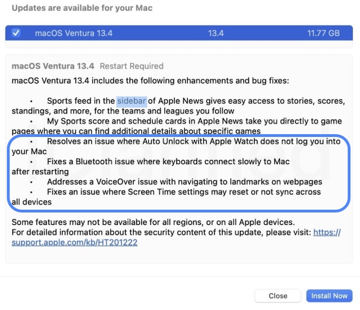Click the highlighted word sidebar

(132, 101)
